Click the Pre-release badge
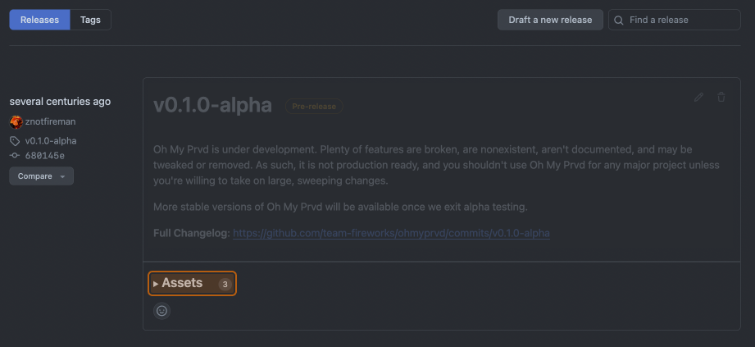 click(x=314, y=107)
